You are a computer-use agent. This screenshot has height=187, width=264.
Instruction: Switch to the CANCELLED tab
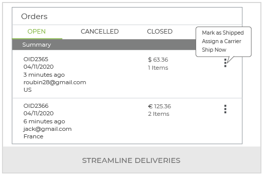pyautogui.click(x=100, y=32)
